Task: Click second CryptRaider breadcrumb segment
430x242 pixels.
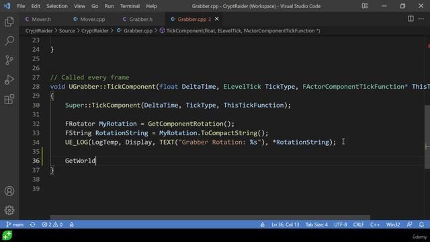Action: pos(95,31)
